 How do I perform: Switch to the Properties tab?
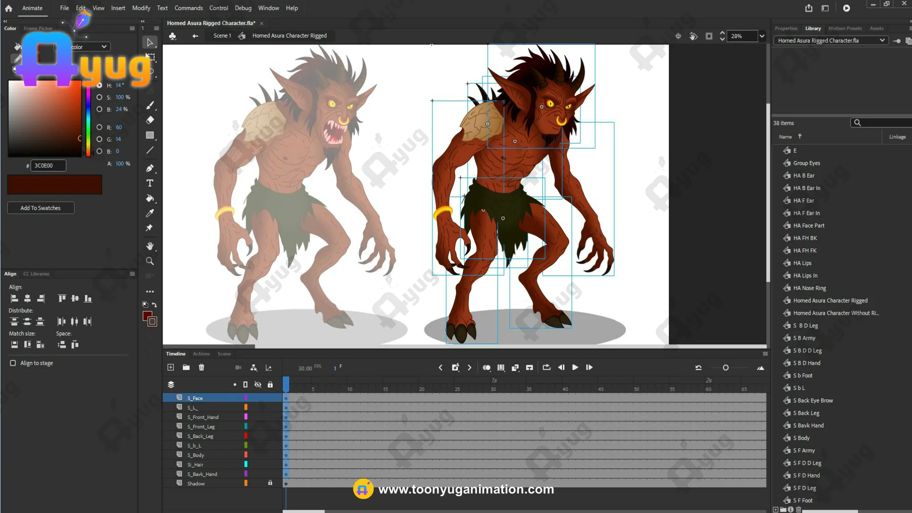[x=786, y=28]
